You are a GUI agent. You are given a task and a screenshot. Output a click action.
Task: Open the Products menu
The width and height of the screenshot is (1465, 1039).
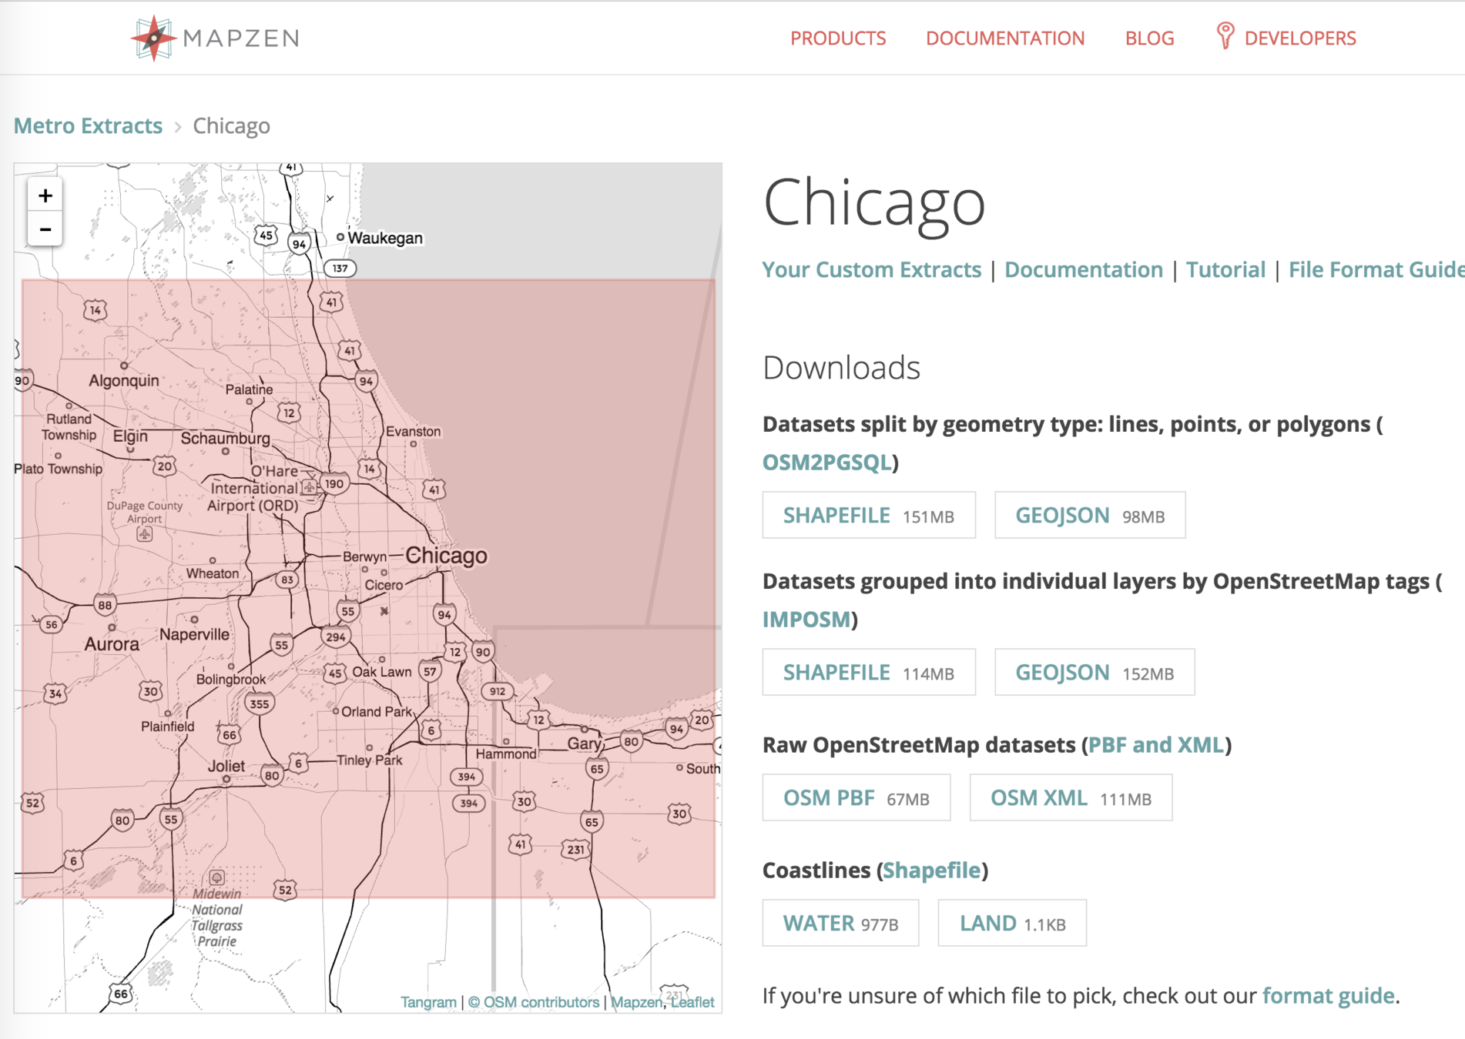(838, 38)
